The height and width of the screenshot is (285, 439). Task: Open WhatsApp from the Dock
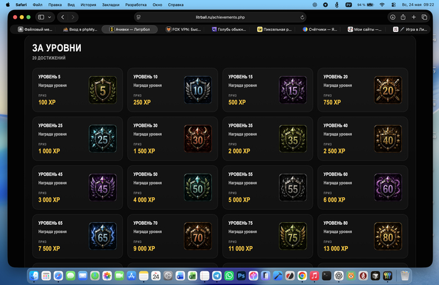tap(229, 276)
